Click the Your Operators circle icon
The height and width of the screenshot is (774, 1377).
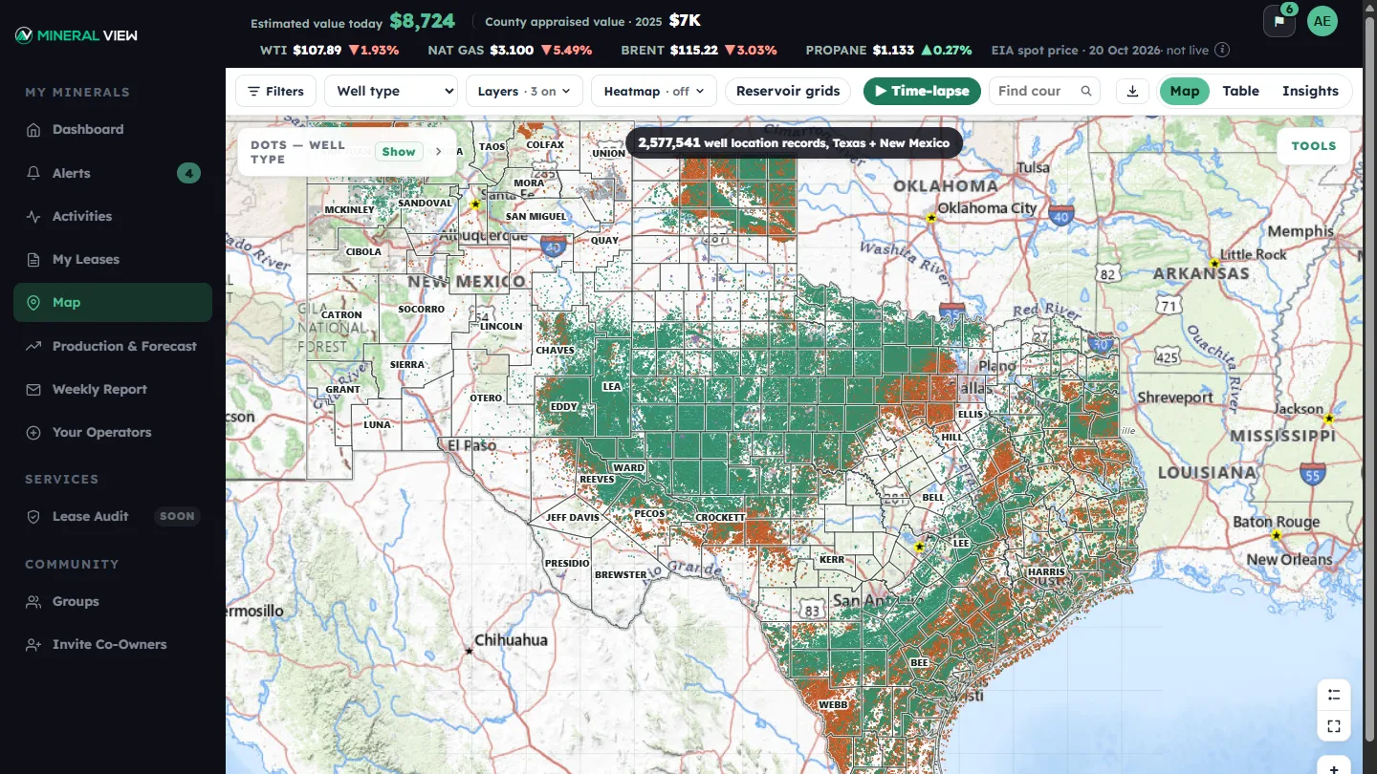[x=33, y=432]
